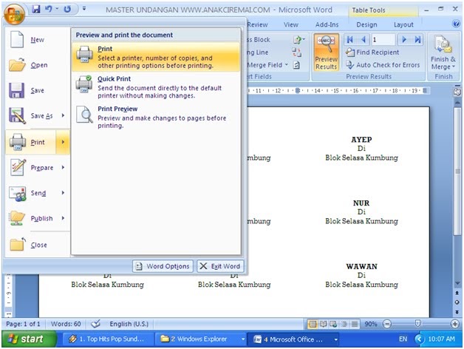Click Words: 60 in status bar
The width and height of the screenshot is (464, 349).
coord(66,324)
